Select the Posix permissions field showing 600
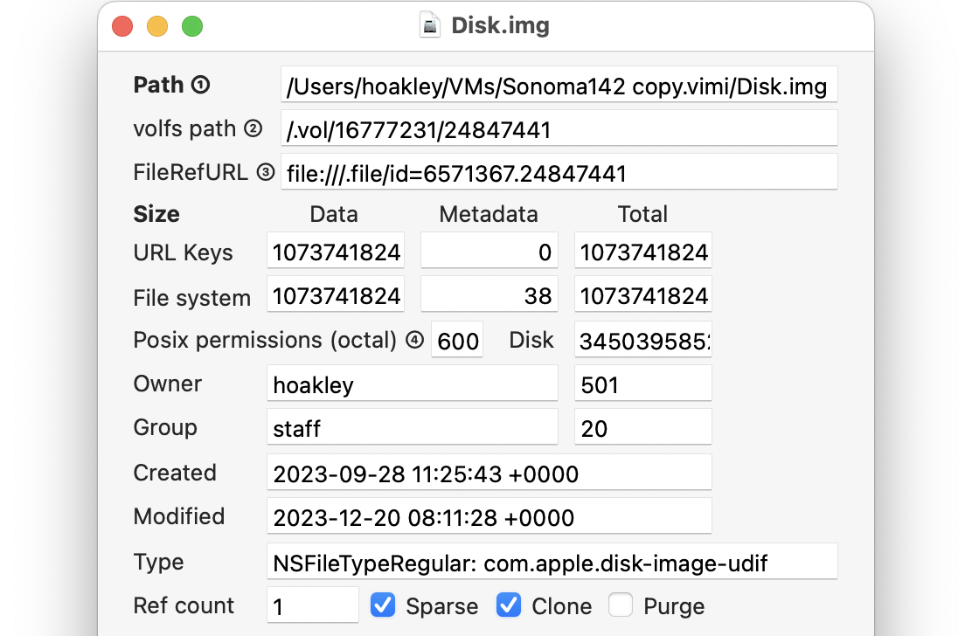 (457, 339)
